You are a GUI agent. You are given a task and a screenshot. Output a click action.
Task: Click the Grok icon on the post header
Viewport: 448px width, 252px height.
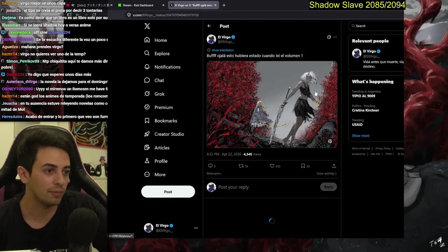tap(329, 37)
